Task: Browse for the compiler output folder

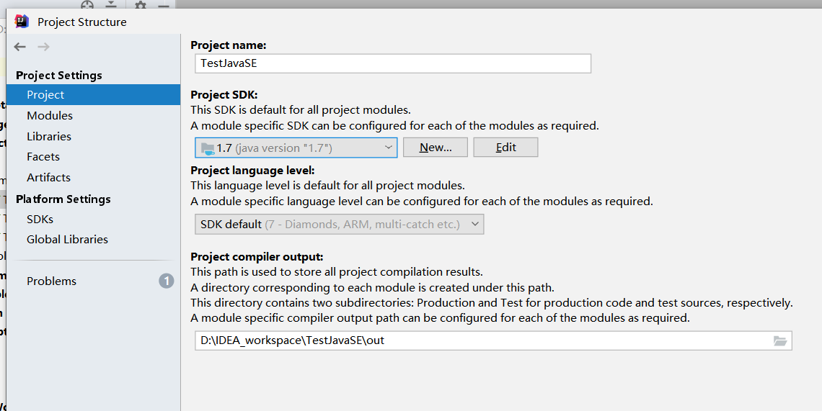Action: (780, 341)
